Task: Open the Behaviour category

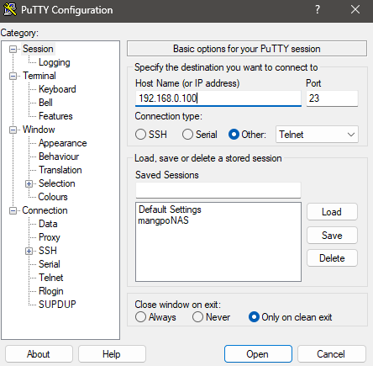Action: (59, 156)
